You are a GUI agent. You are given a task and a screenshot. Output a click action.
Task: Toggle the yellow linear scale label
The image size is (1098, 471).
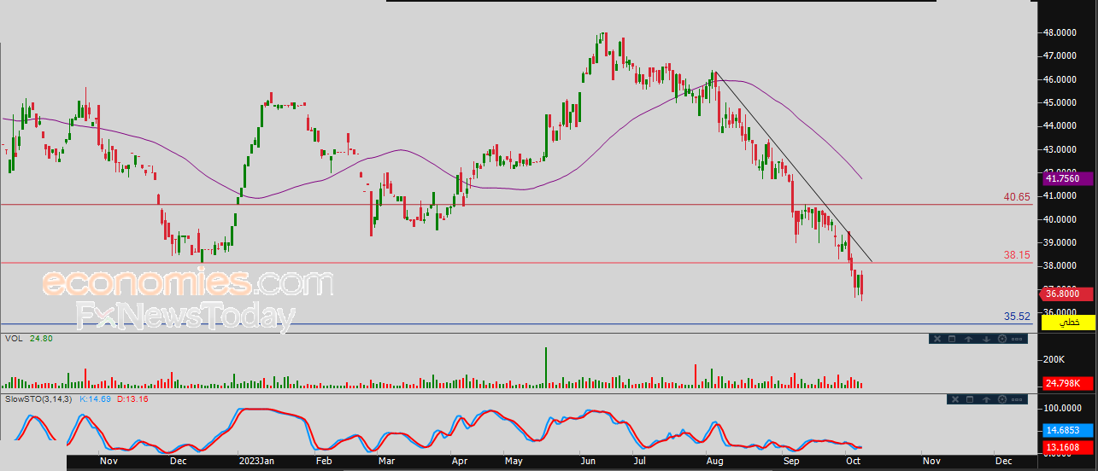(x=1068, y=323)
